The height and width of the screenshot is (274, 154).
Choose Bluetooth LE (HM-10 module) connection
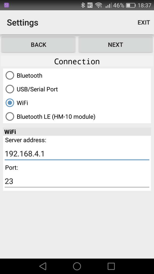click(10, 116)
